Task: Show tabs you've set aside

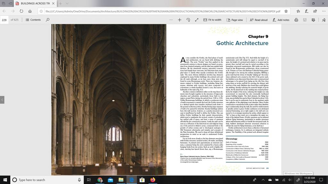Action: tap(4, 4)
